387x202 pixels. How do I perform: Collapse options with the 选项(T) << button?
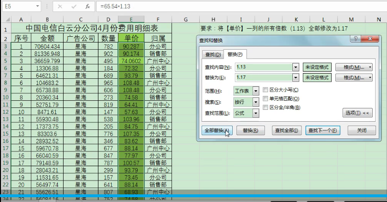(x=357, y=113)
